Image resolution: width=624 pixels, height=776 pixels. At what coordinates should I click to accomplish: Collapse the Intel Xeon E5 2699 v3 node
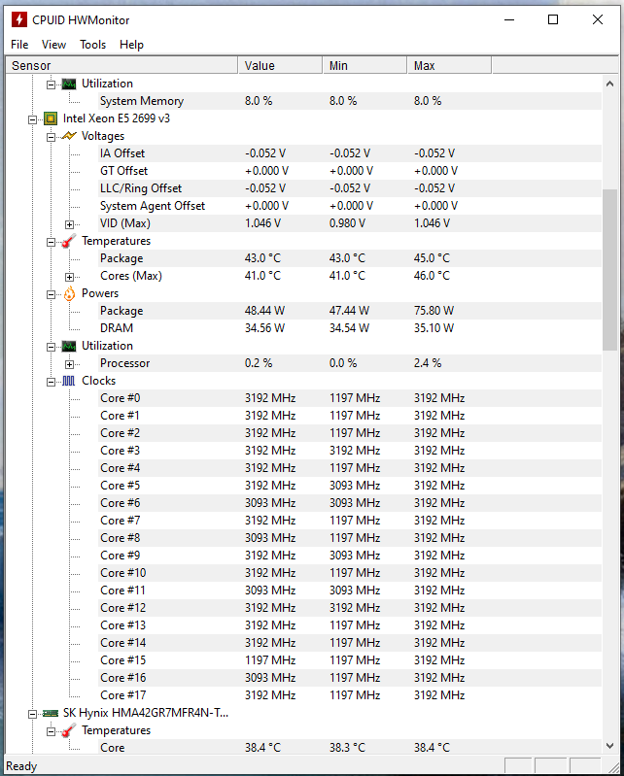coord(33,119)
